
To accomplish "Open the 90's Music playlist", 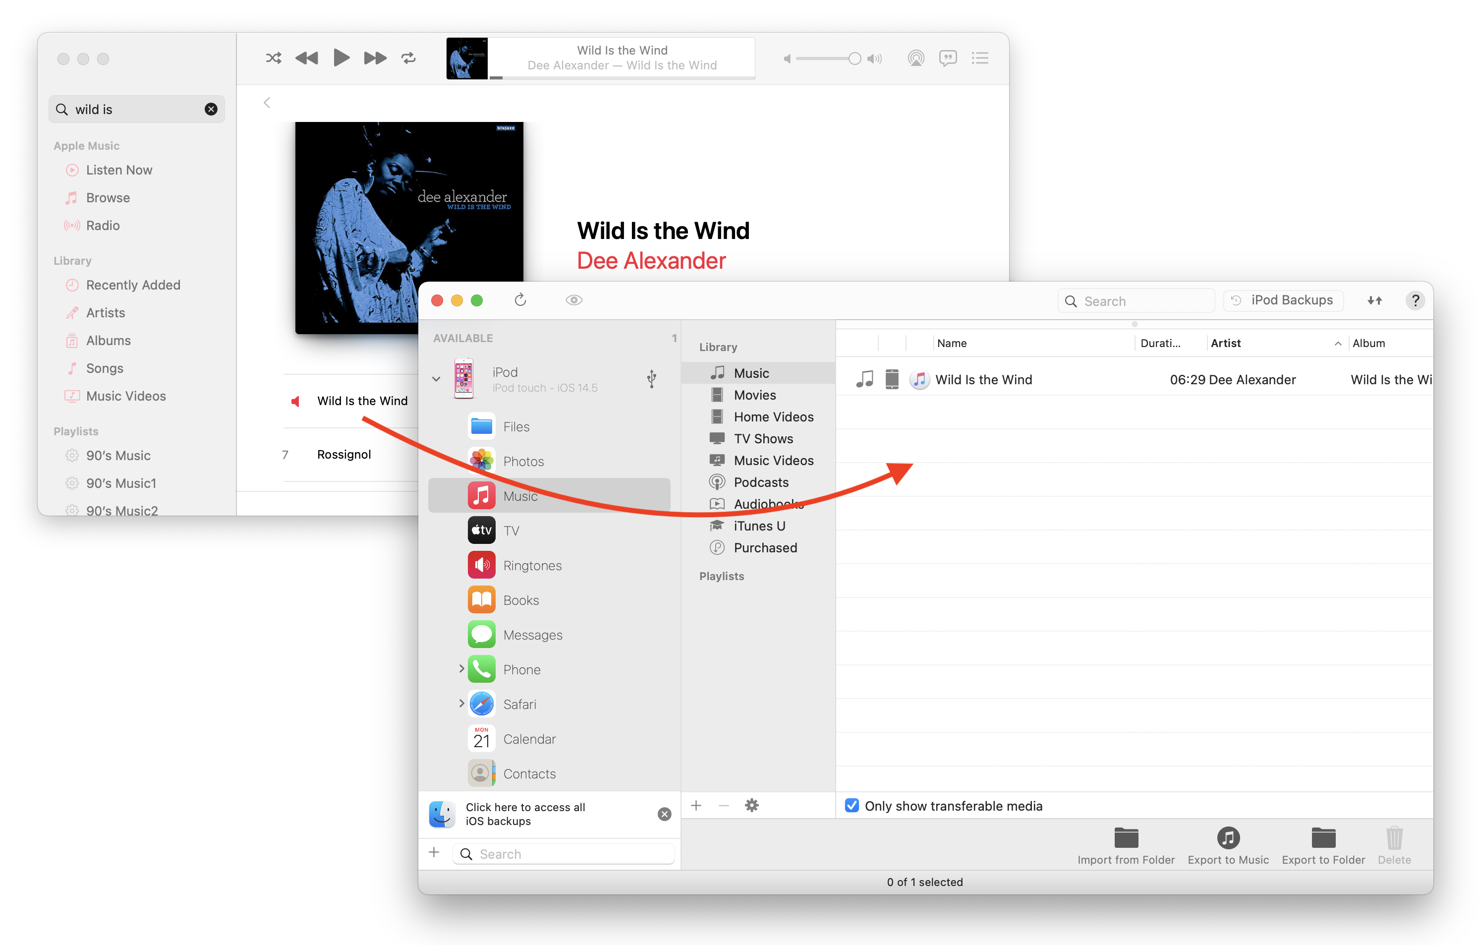I will pyautogui.click(x=118, y=455).
